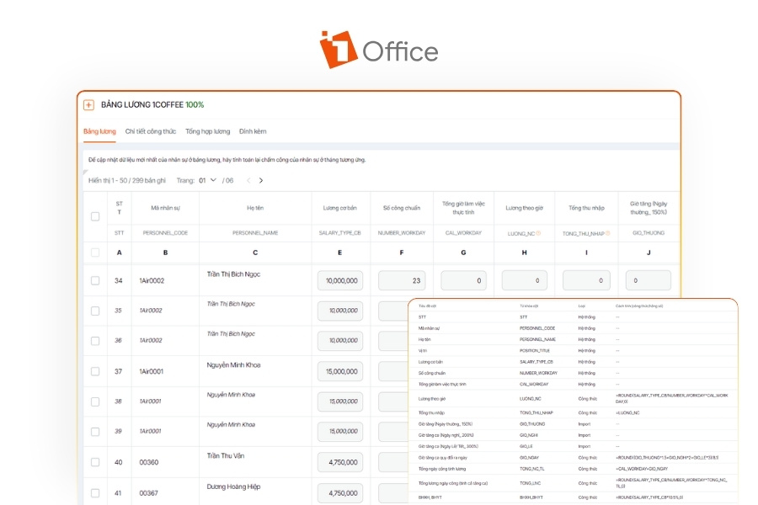Tick the checkbox for row 41
This screenshot has height=505, width=758.
95,493
